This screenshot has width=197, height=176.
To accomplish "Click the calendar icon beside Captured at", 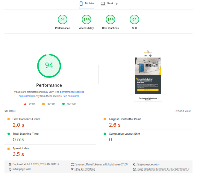I will 10,164.
